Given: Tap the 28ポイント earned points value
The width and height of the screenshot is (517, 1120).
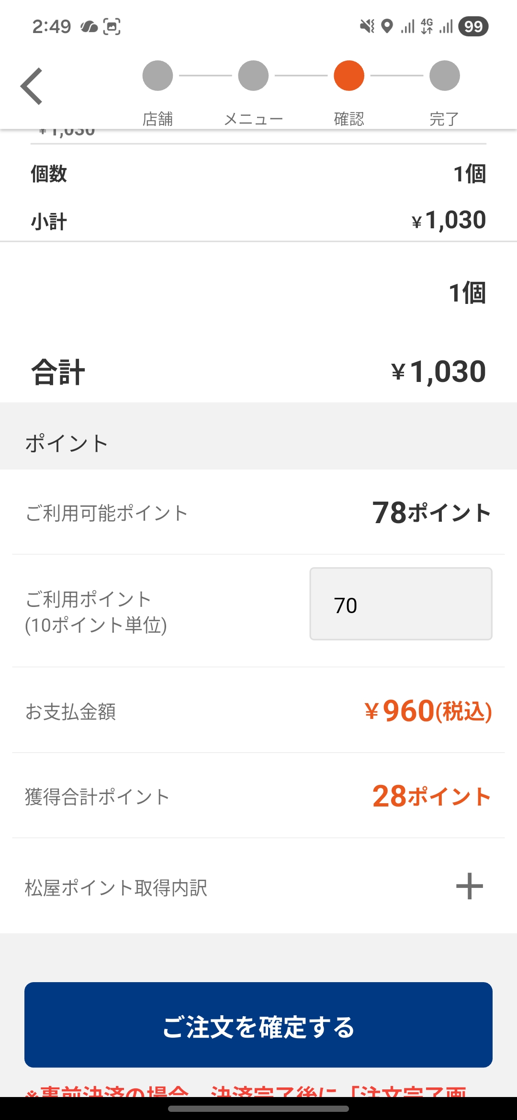Looking at the screenshot, I should (x=431, y=796).
